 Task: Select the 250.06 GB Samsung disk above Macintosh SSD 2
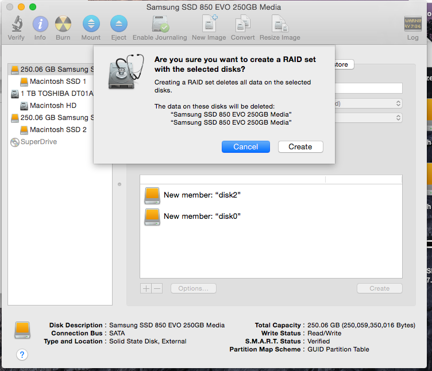51,118
